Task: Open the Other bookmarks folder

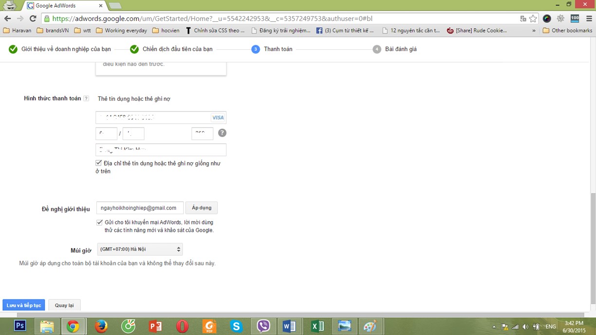Action: click(x=567, y=30)
